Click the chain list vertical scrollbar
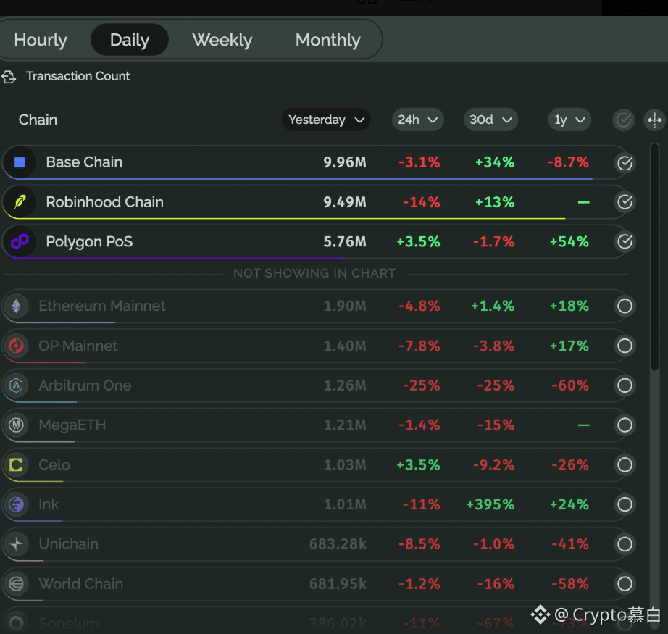 [x=655, y=257]
